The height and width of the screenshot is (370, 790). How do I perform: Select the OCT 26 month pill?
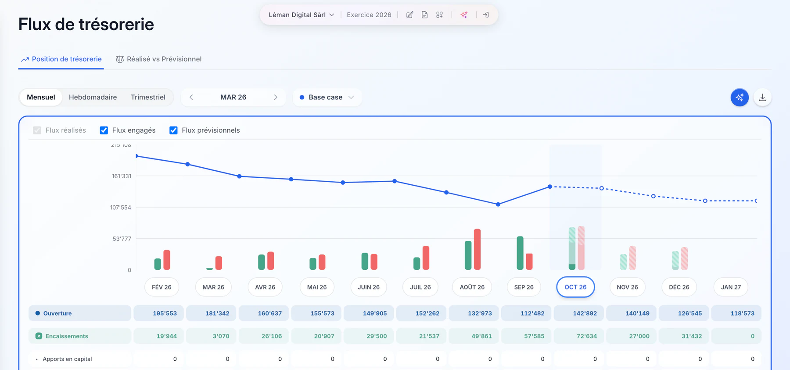click(575, 287)
